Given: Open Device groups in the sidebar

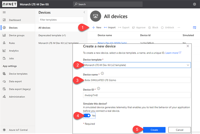Looking at the screenshot, I should (17, 35).
